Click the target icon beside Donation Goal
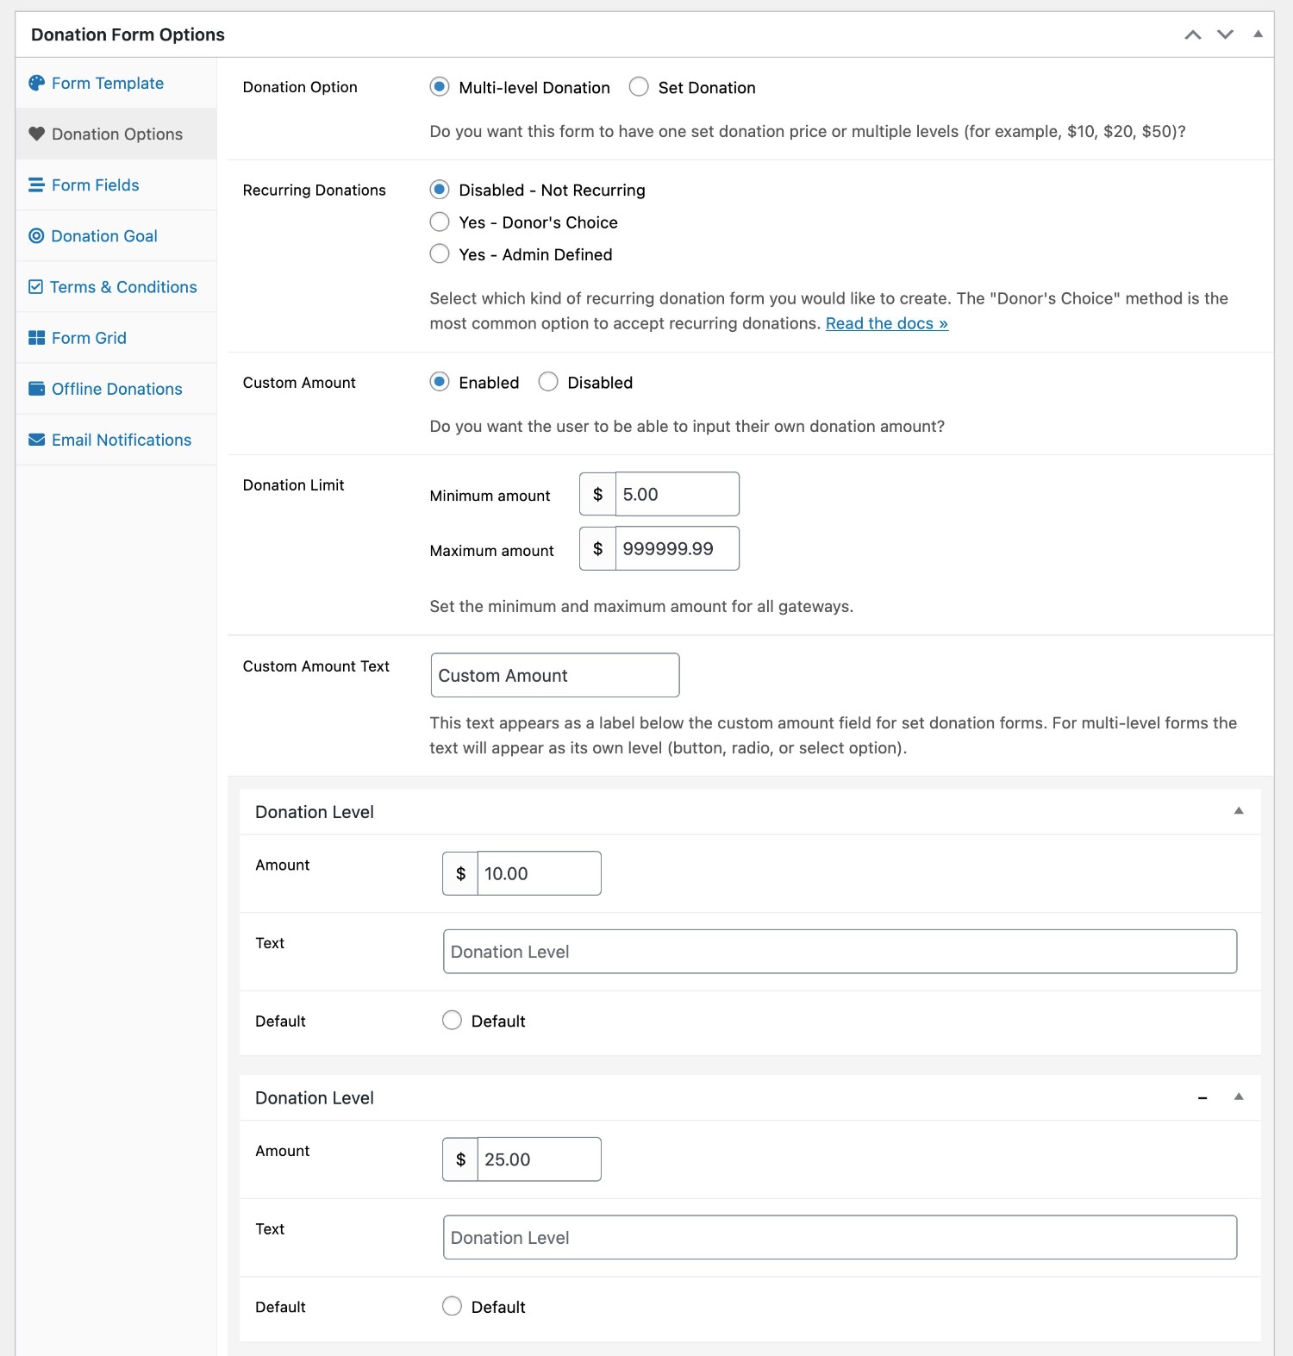 coord(36,235)
